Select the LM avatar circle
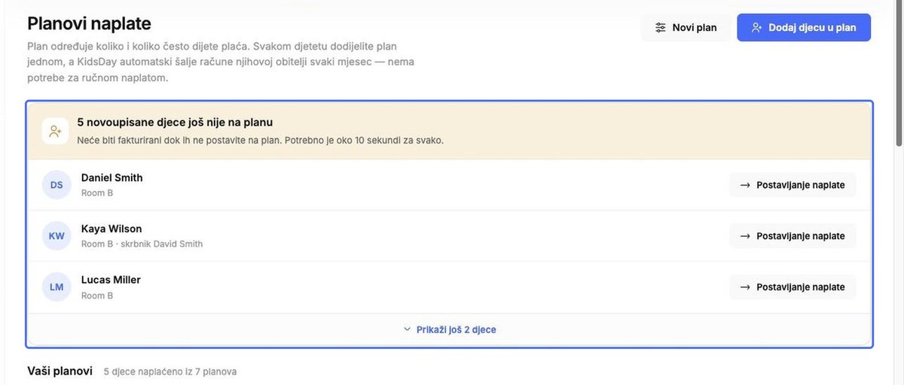This screenshot has width=904, height=385. [56, 287]
